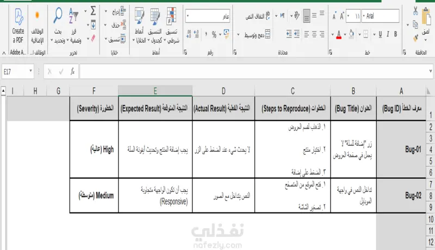Screen dimensions: 435x250
Task: Open the Paste options dropdown arrow
Action: [x=426, y=40]
